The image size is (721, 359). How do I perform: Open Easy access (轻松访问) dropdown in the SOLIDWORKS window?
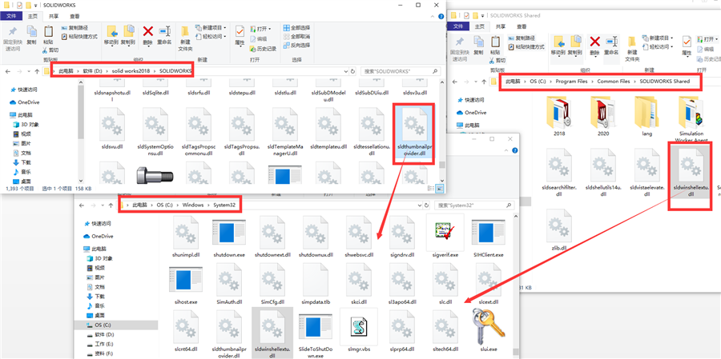[x=211, y=37]
